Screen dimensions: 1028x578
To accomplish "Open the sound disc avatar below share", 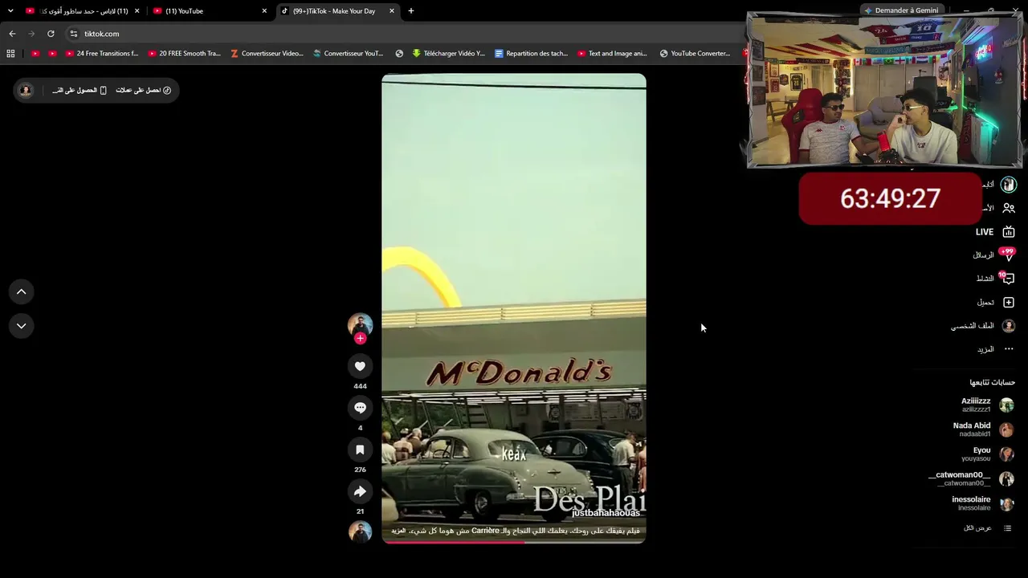I will point(360,531).
